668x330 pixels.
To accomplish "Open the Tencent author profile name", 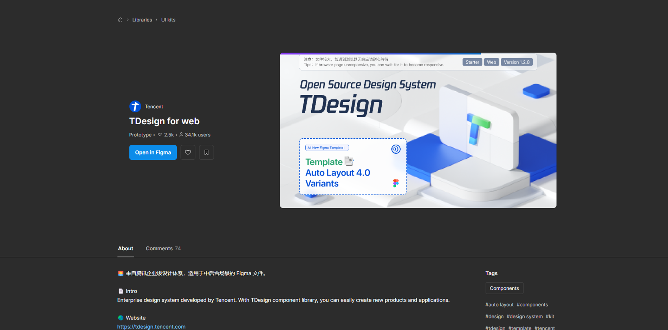I will [x=154, y=106].
